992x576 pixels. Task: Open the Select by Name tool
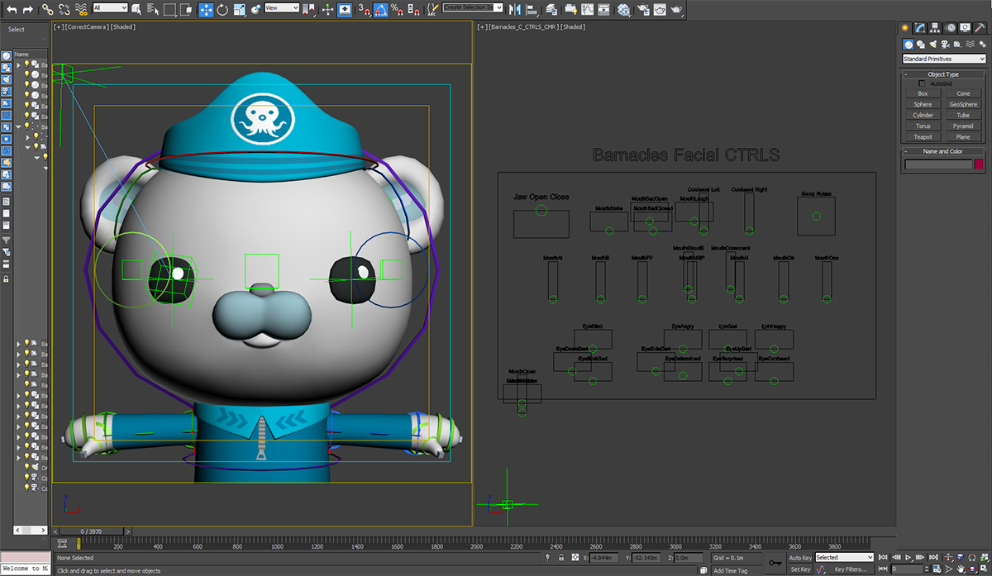point(153,10)
